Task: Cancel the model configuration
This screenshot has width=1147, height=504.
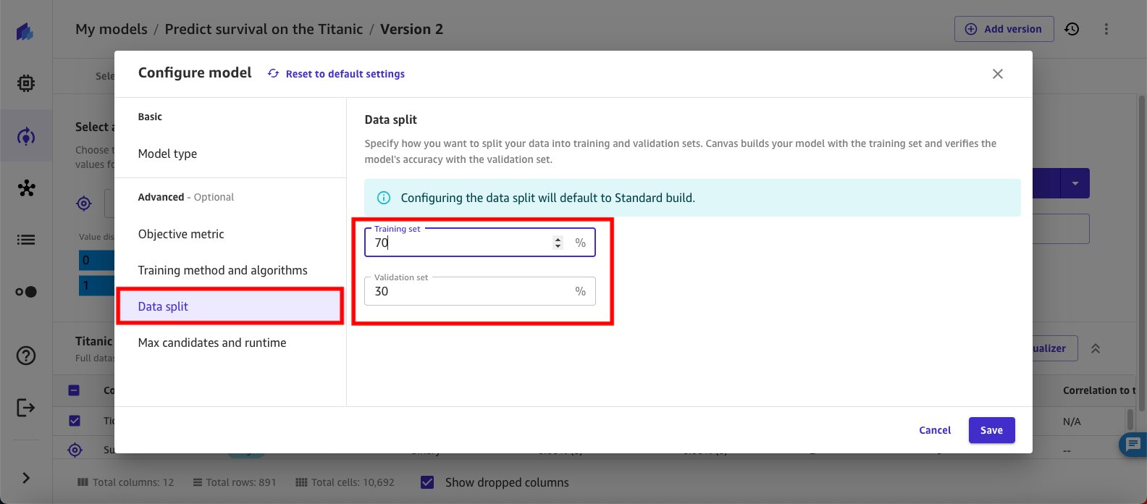Action: tap(935, 430)
